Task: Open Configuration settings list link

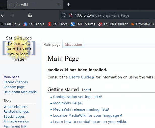Action: pyautogui.click(x=76, y=97)
